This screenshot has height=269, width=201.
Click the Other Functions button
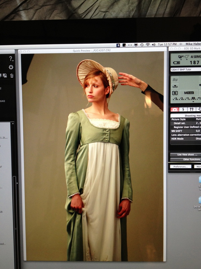point(186,159)
